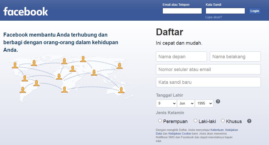269x145 pixels.
Task: Click the Kata sandi baru field
Action: click(x=208, y=82)
